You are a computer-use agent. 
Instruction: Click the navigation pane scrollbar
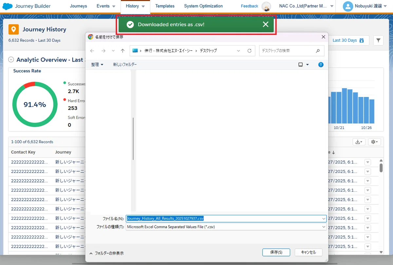133,139
